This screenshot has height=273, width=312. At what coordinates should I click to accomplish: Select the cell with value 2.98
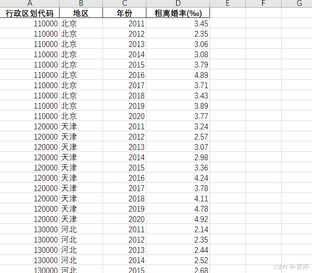pos(178,158)
